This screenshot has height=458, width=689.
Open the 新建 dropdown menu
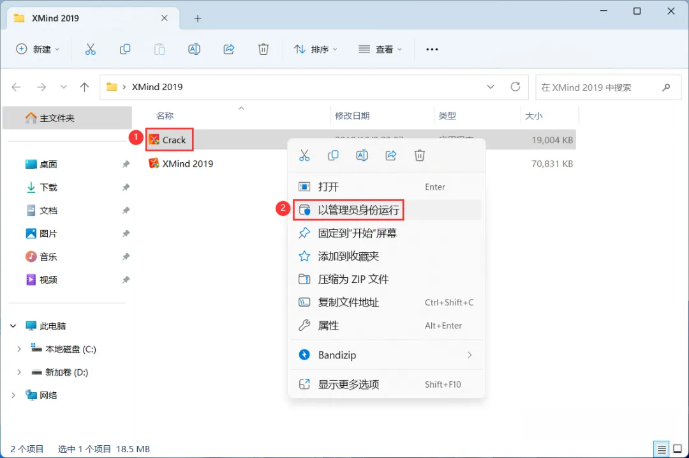[x=38, y=49]
